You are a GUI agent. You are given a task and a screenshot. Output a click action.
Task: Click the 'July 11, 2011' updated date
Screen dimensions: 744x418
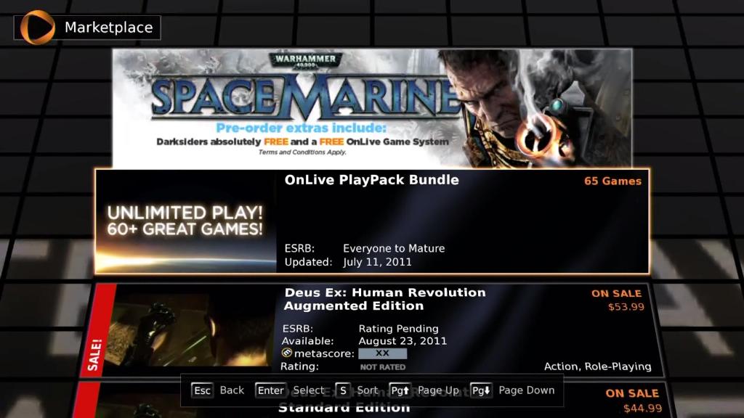click(377, 262)
